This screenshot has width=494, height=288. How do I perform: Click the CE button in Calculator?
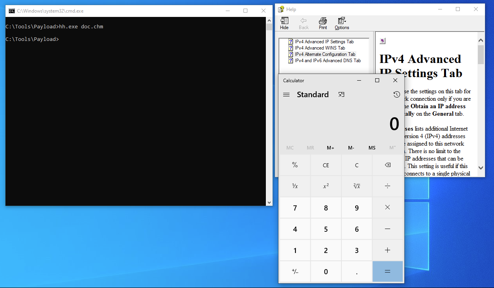[326, 165]
